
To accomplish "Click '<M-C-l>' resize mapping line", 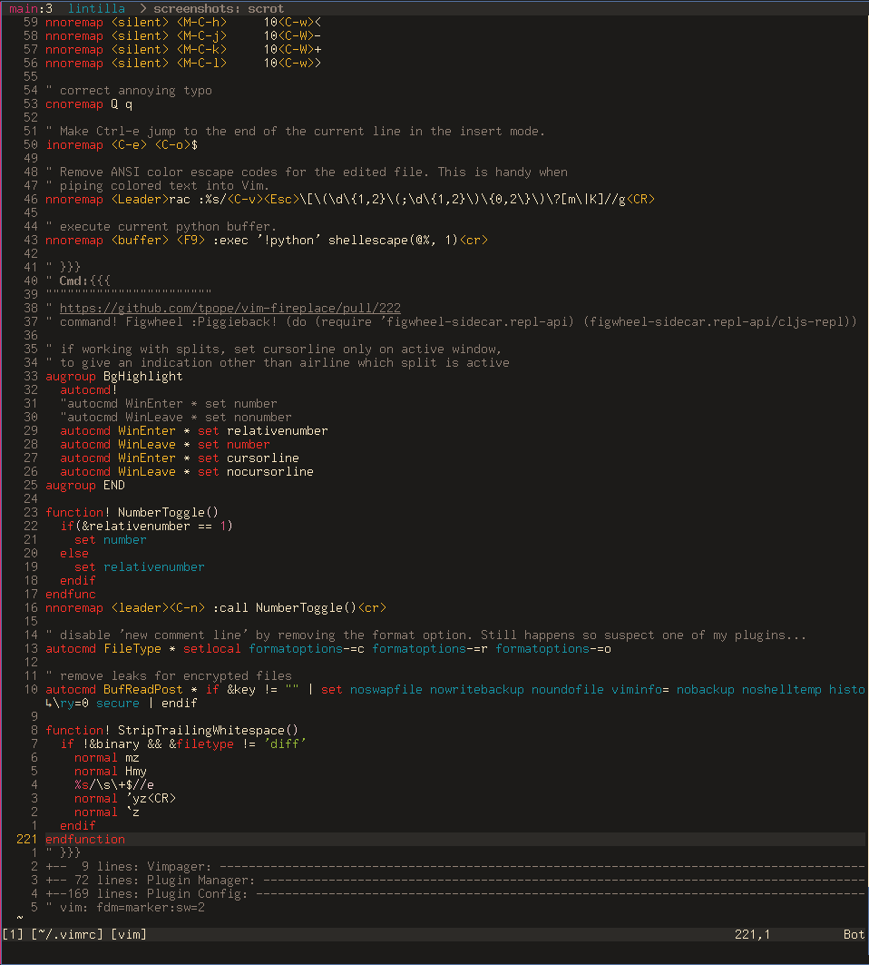I will point(183,63).
